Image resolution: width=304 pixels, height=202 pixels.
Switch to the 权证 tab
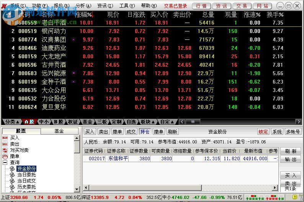tap(73, 122)
